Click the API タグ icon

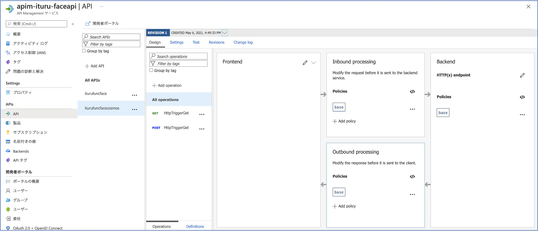[x=8, y=160]
